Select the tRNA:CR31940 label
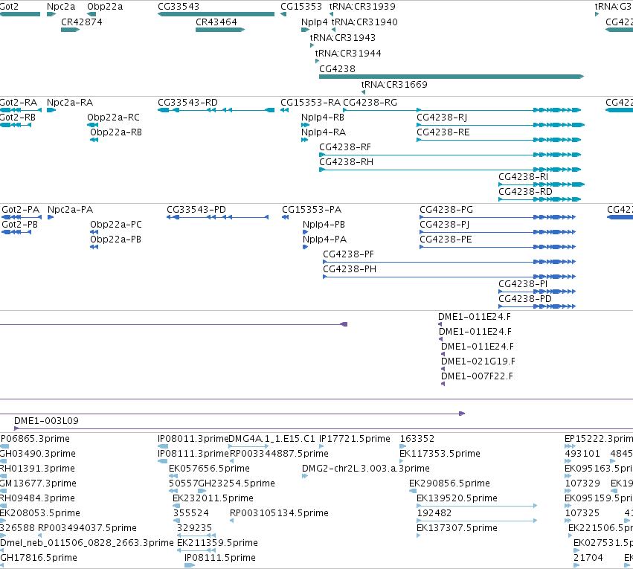 coord(364,22)
